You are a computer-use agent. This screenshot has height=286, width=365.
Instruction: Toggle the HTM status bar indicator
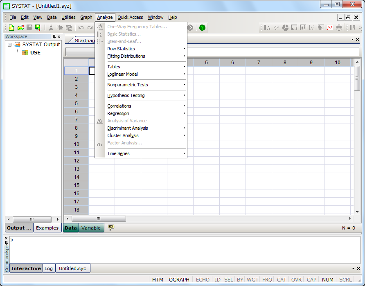click(x=158, y=280)
